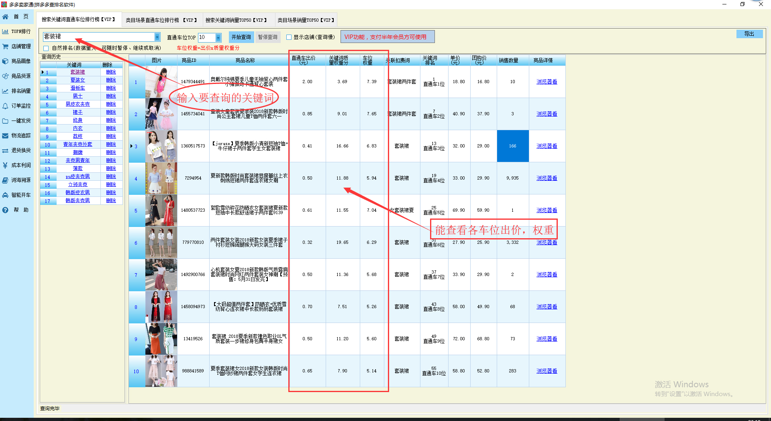Viewport: 771px width, 421px height.
Task: Click the VIP功能 payment notice button
Action: [387, 37]
